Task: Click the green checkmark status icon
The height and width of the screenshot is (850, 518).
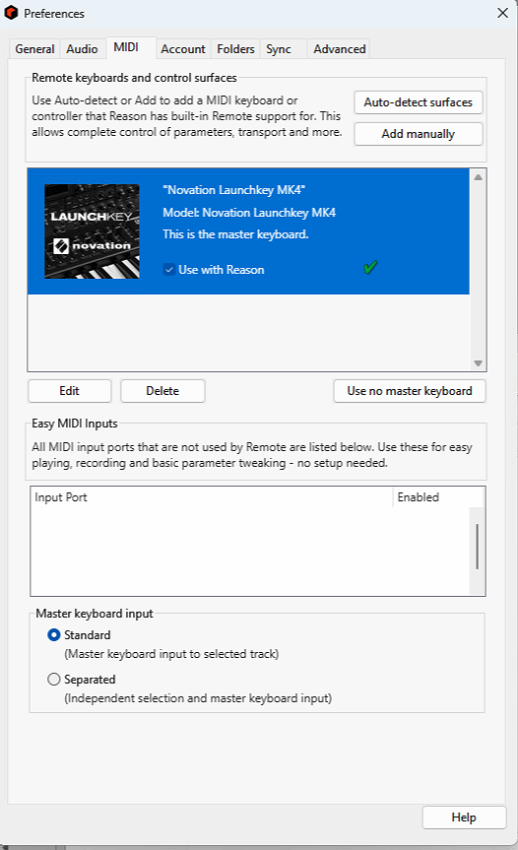Action: click(x=370, y=267)
